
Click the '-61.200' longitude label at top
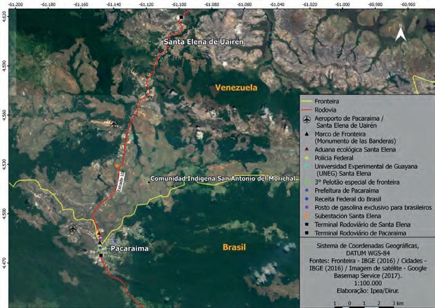15,4
